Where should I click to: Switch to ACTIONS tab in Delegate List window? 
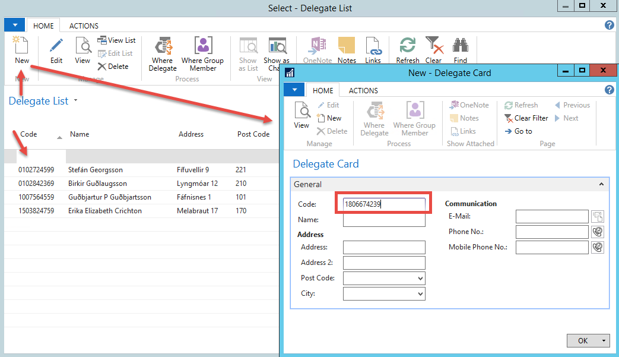(x=84, y=26)
